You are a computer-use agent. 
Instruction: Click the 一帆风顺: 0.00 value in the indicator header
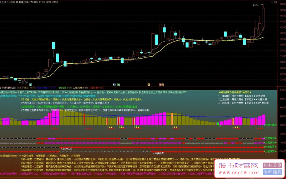tap(64, 88)
